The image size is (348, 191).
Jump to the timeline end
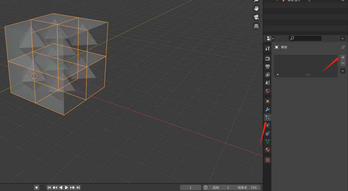pos(78,187)
